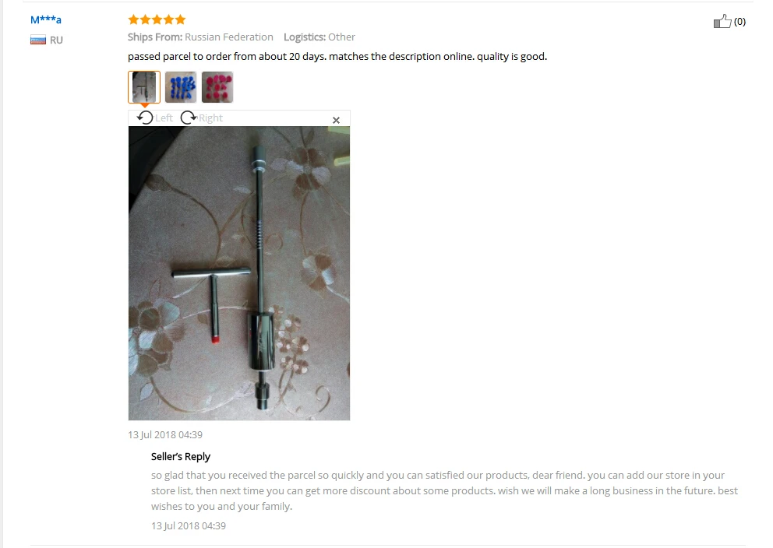Image resolution: width=773 pixels, height=548 pixels.
Task: Close the enlarged review photo
Action: tap(336, 120)
